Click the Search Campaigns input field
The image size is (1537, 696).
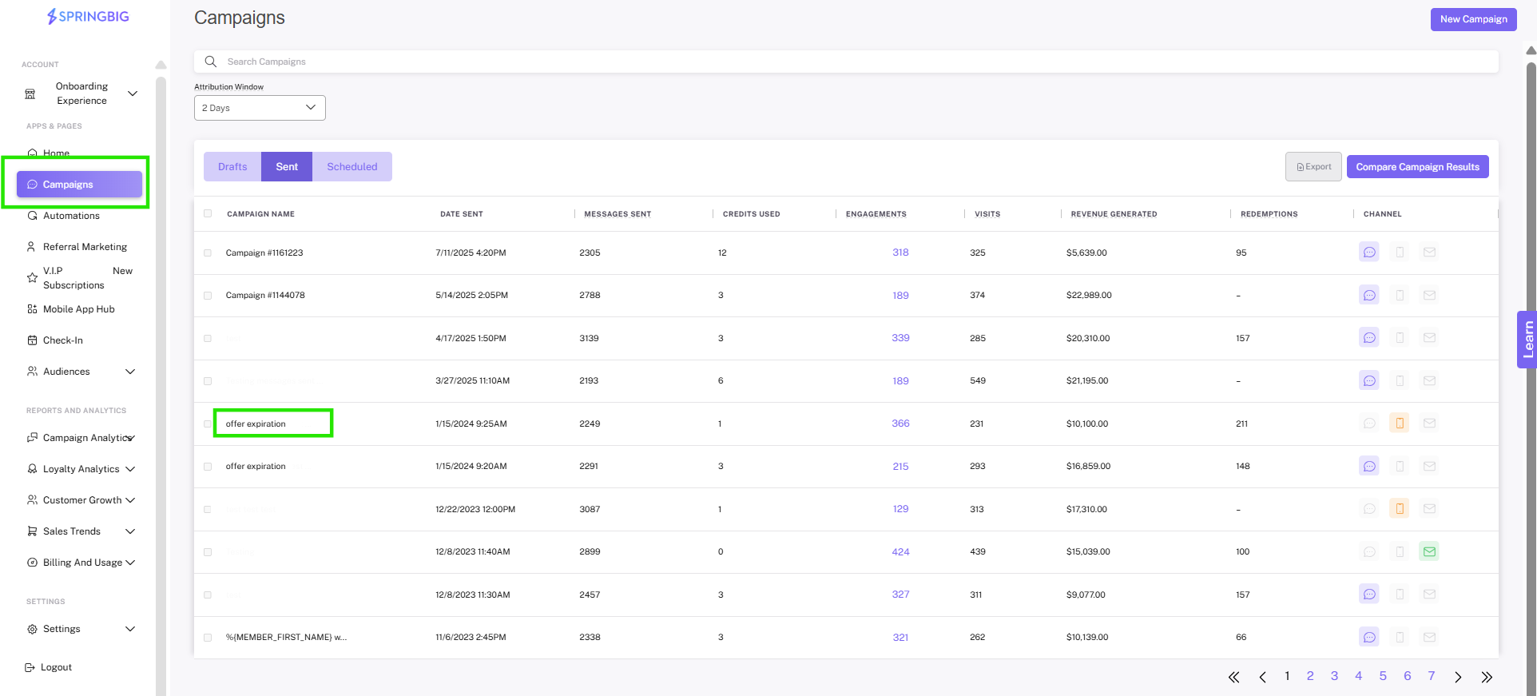click(846, 62)
